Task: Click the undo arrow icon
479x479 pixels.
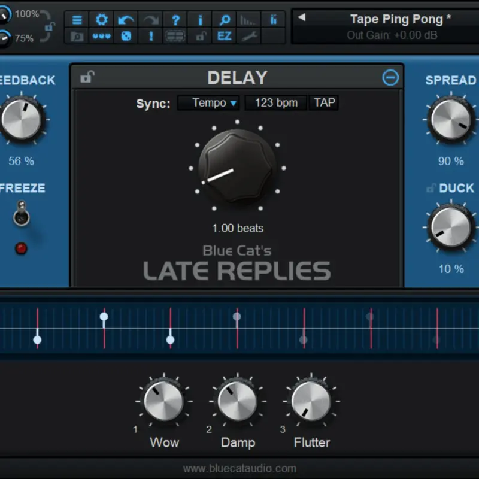Action: point(126,20)
